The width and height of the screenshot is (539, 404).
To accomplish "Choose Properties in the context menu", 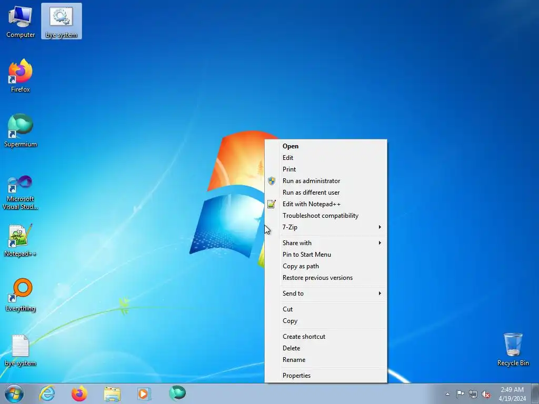I will pyautogui.click(x=325, y=376).
